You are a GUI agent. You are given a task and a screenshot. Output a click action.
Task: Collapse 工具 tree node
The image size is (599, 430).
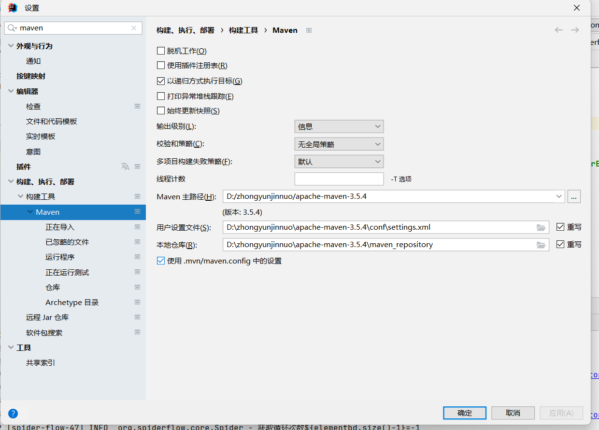pos(11,347)
